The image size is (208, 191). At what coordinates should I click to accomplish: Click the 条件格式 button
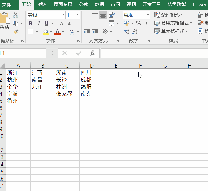tap(169, 15)
